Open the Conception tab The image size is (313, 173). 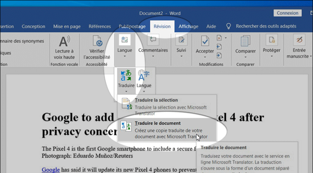[x=33, y=27]
